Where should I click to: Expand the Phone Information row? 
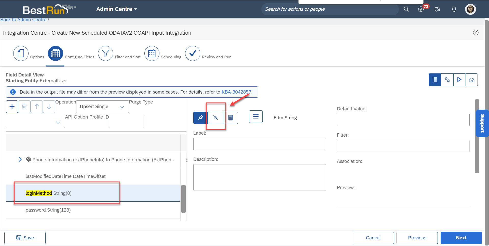(20, 160)
